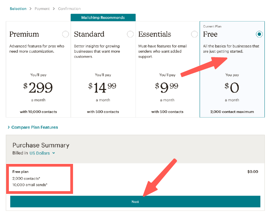The height and width of the screenshot is (215, 273).
Task: Select the Essentials plan radio button
Action: (x=195, y=34)
